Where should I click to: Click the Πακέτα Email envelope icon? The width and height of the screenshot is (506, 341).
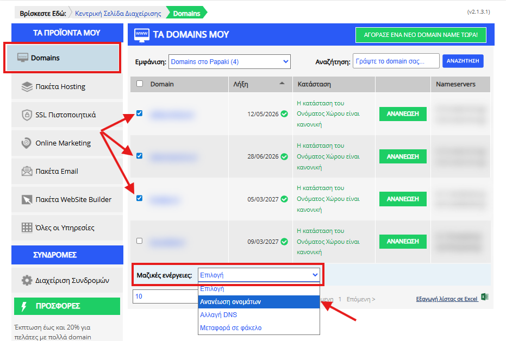click(27, 171)
